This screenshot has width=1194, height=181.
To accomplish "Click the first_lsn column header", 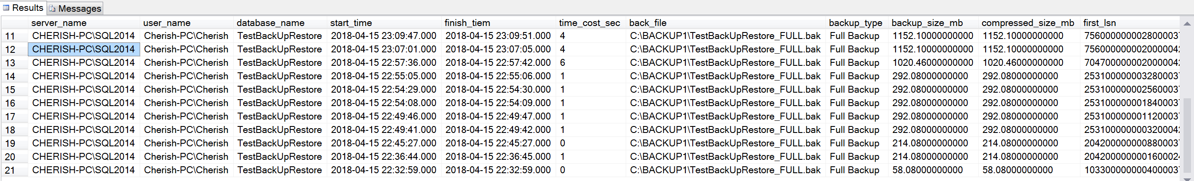I will click(1100, 23).
